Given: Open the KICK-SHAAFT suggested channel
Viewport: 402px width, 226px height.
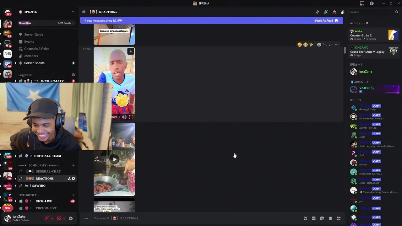Looking at the screenshot, I should point(46,81).
